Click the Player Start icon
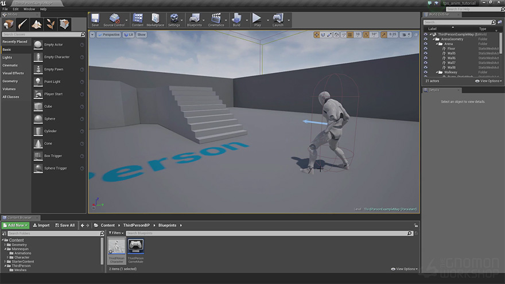 [x=38, y=94]
